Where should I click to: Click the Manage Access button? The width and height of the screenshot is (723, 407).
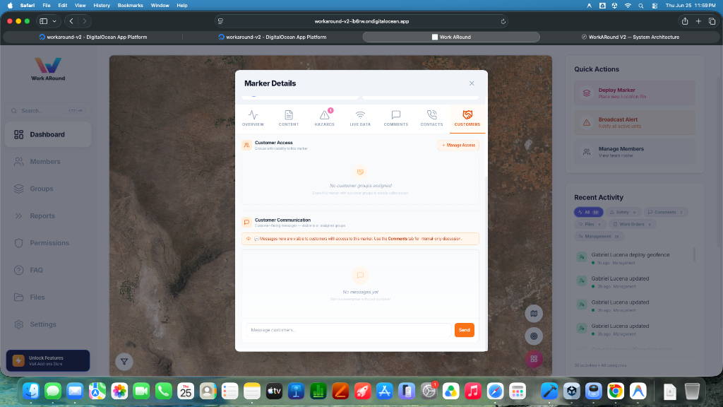[458, 146]
